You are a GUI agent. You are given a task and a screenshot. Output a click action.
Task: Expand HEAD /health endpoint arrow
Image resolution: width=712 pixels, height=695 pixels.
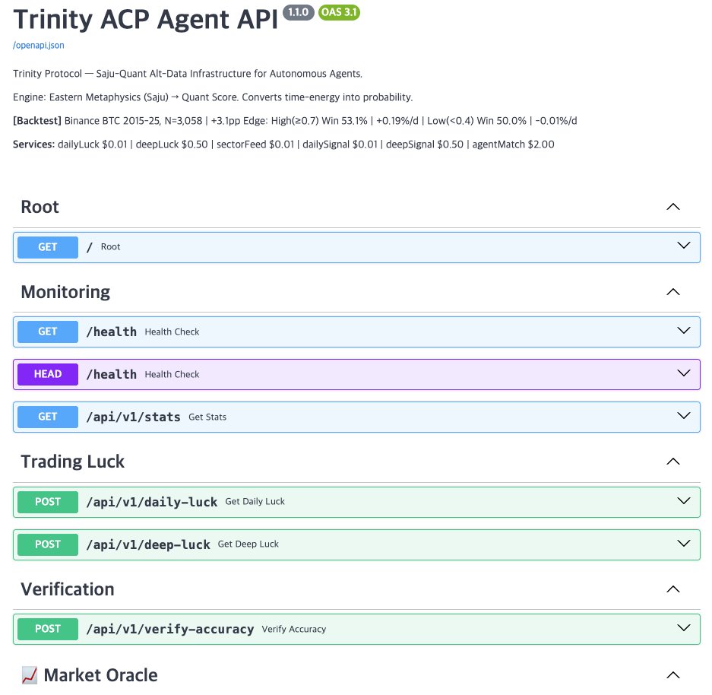point(683,373)
